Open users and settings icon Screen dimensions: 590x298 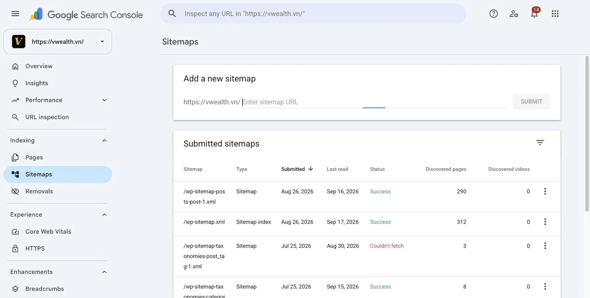point(514,14)
